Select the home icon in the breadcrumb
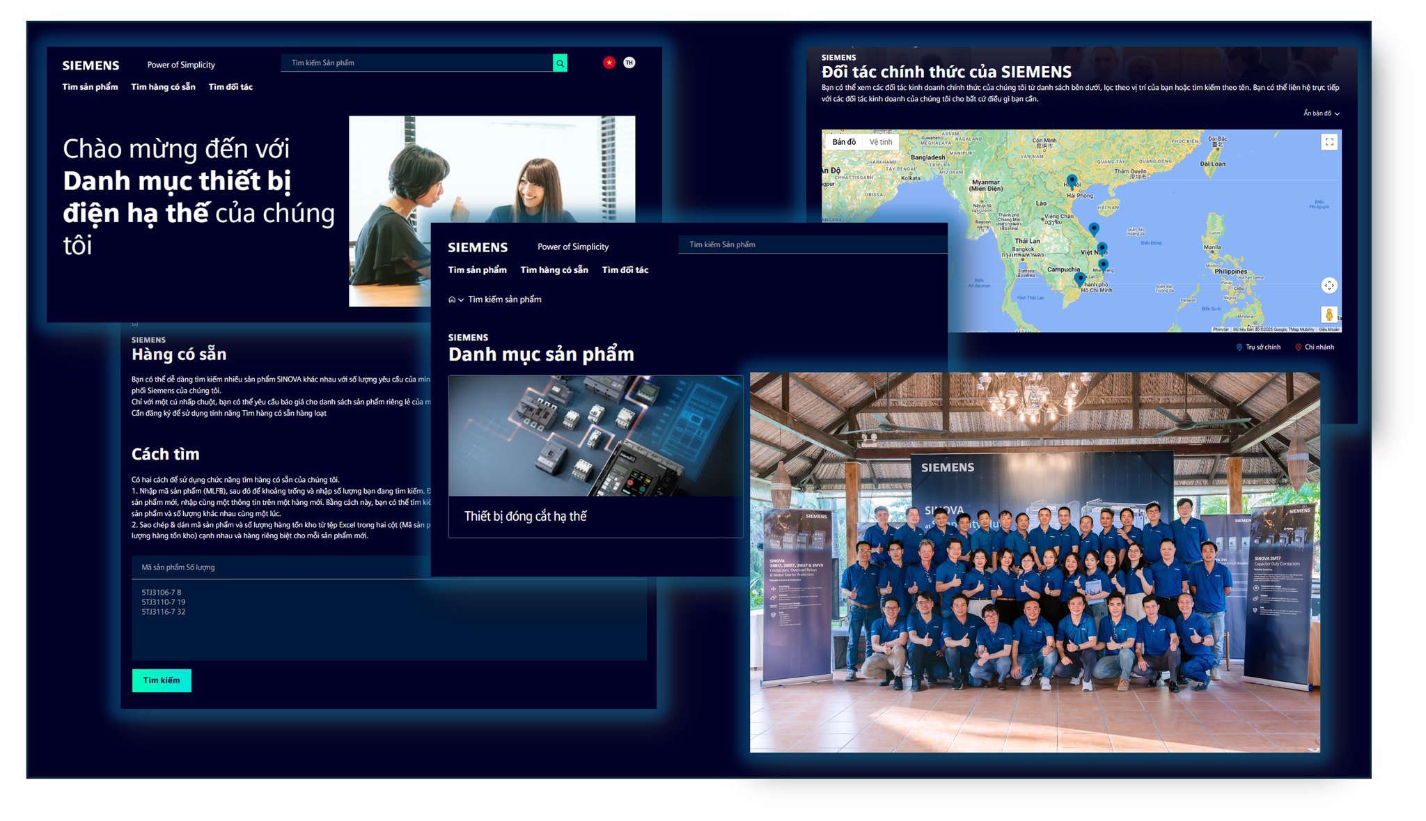Image resolution: width=1426 pixels, height=821 pixels. click(x=452, y=299)
